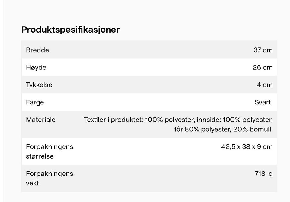Click the Høyde row label
Screen dimensions: 290x202
pyautogui.click(x=36, y=67)
